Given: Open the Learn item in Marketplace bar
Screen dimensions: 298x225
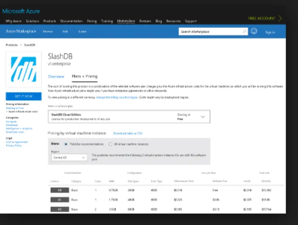Looking at the screenshot, I should 82,31.
